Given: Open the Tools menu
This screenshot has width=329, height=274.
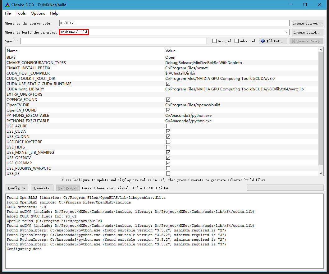Looking at the screenshot, I should pos(21,13).
